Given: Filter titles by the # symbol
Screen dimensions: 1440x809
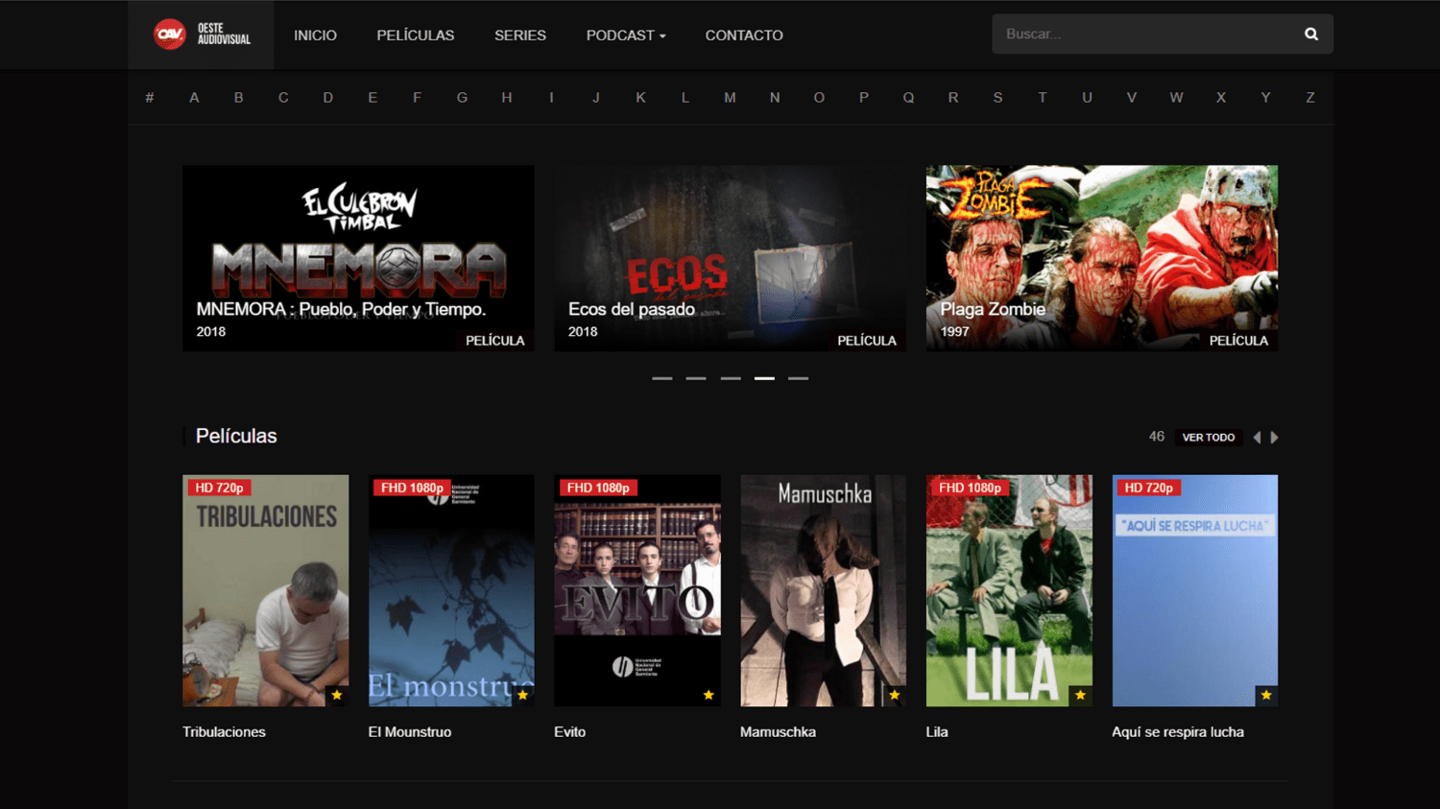Looking at the screenshot, I should [150, 98].
